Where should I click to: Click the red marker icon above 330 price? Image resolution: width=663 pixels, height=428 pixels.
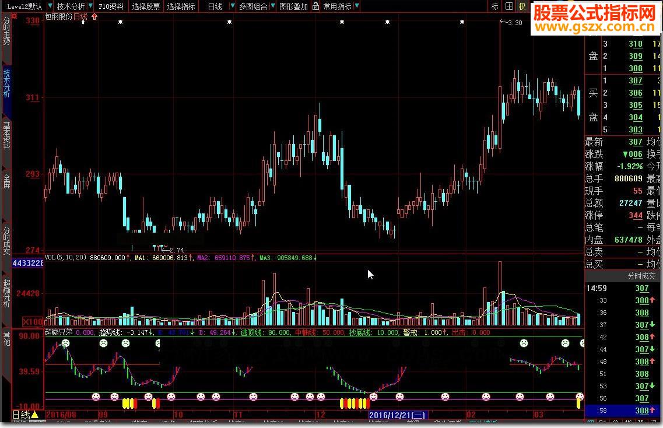tap(15, 16)
